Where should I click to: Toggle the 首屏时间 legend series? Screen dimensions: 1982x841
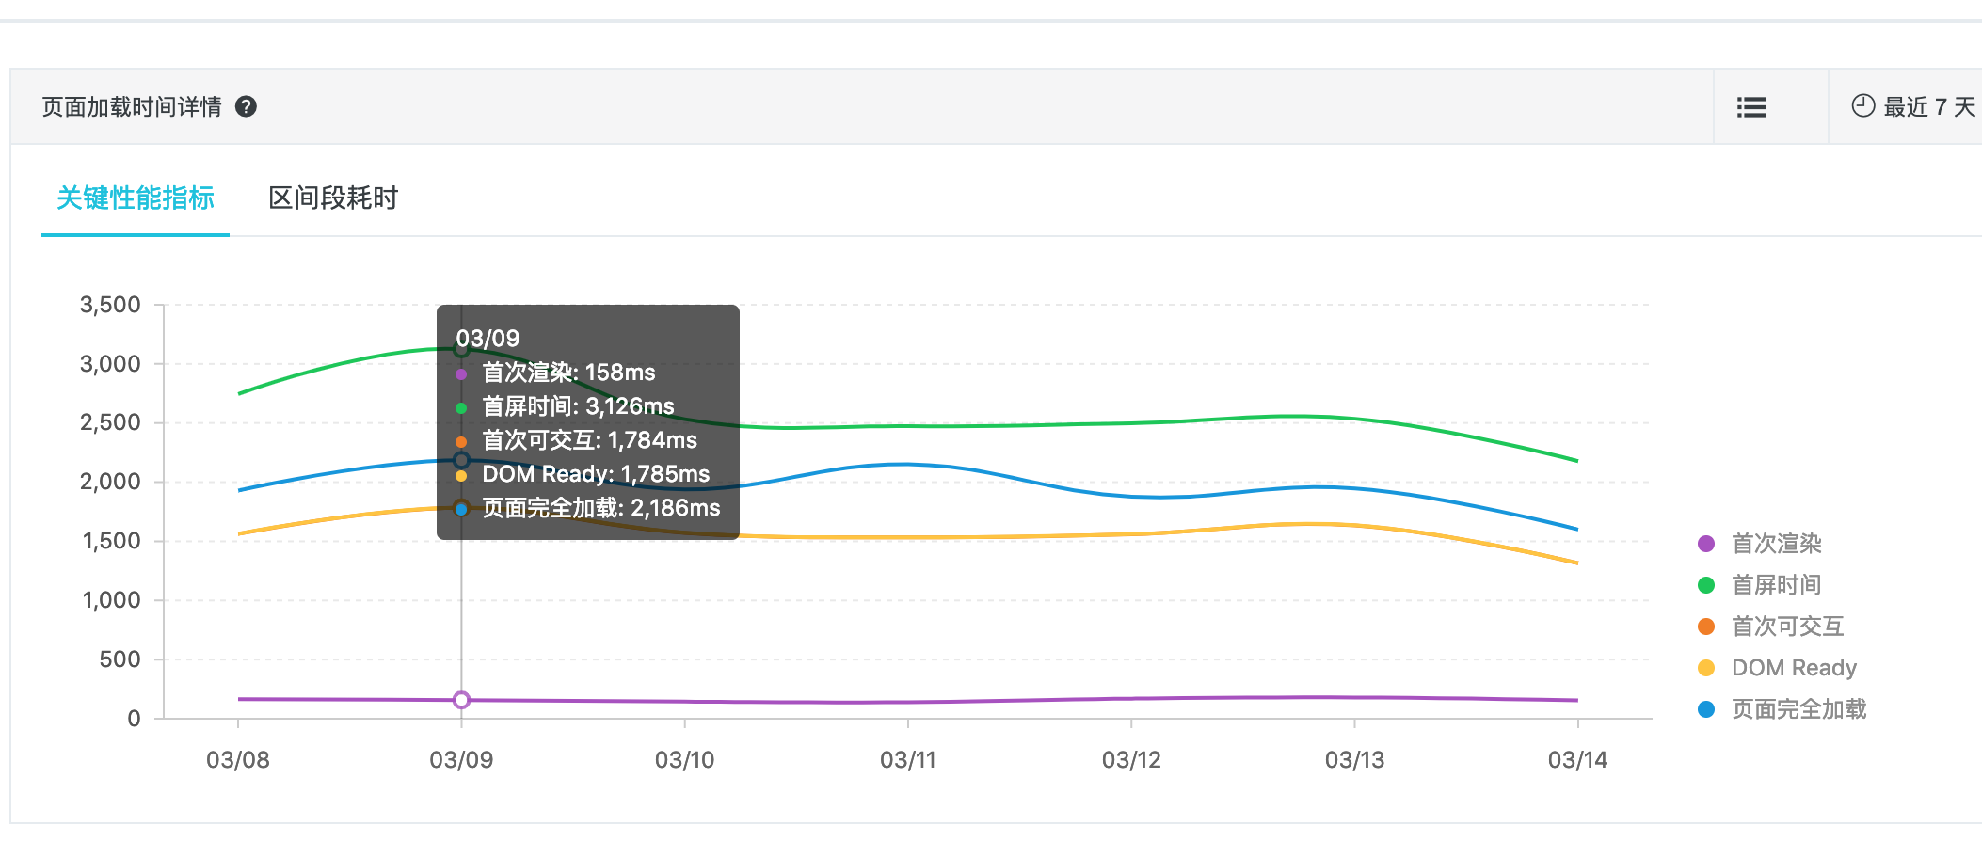tap(1776, 585)
